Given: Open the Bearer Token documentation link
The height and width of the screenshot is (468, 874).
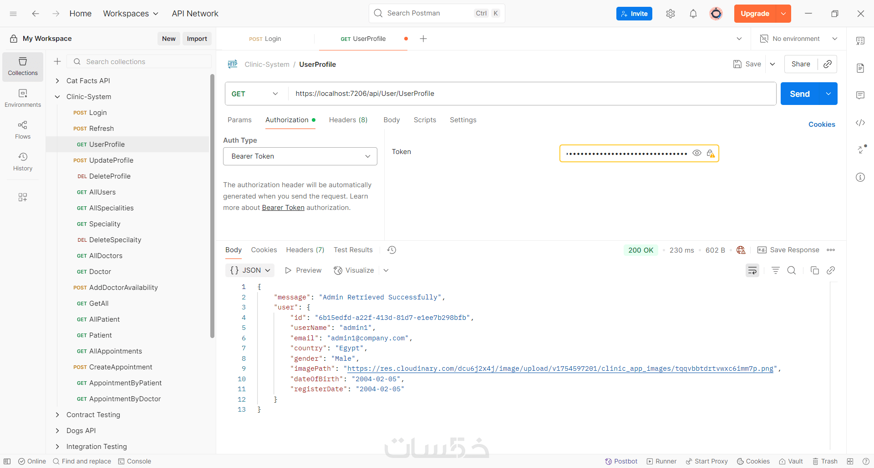Looking at the screenshot, I should tap(283, 208).
